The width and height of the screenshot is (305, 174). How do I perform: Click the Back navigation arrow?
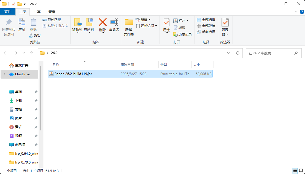[6, 53]
